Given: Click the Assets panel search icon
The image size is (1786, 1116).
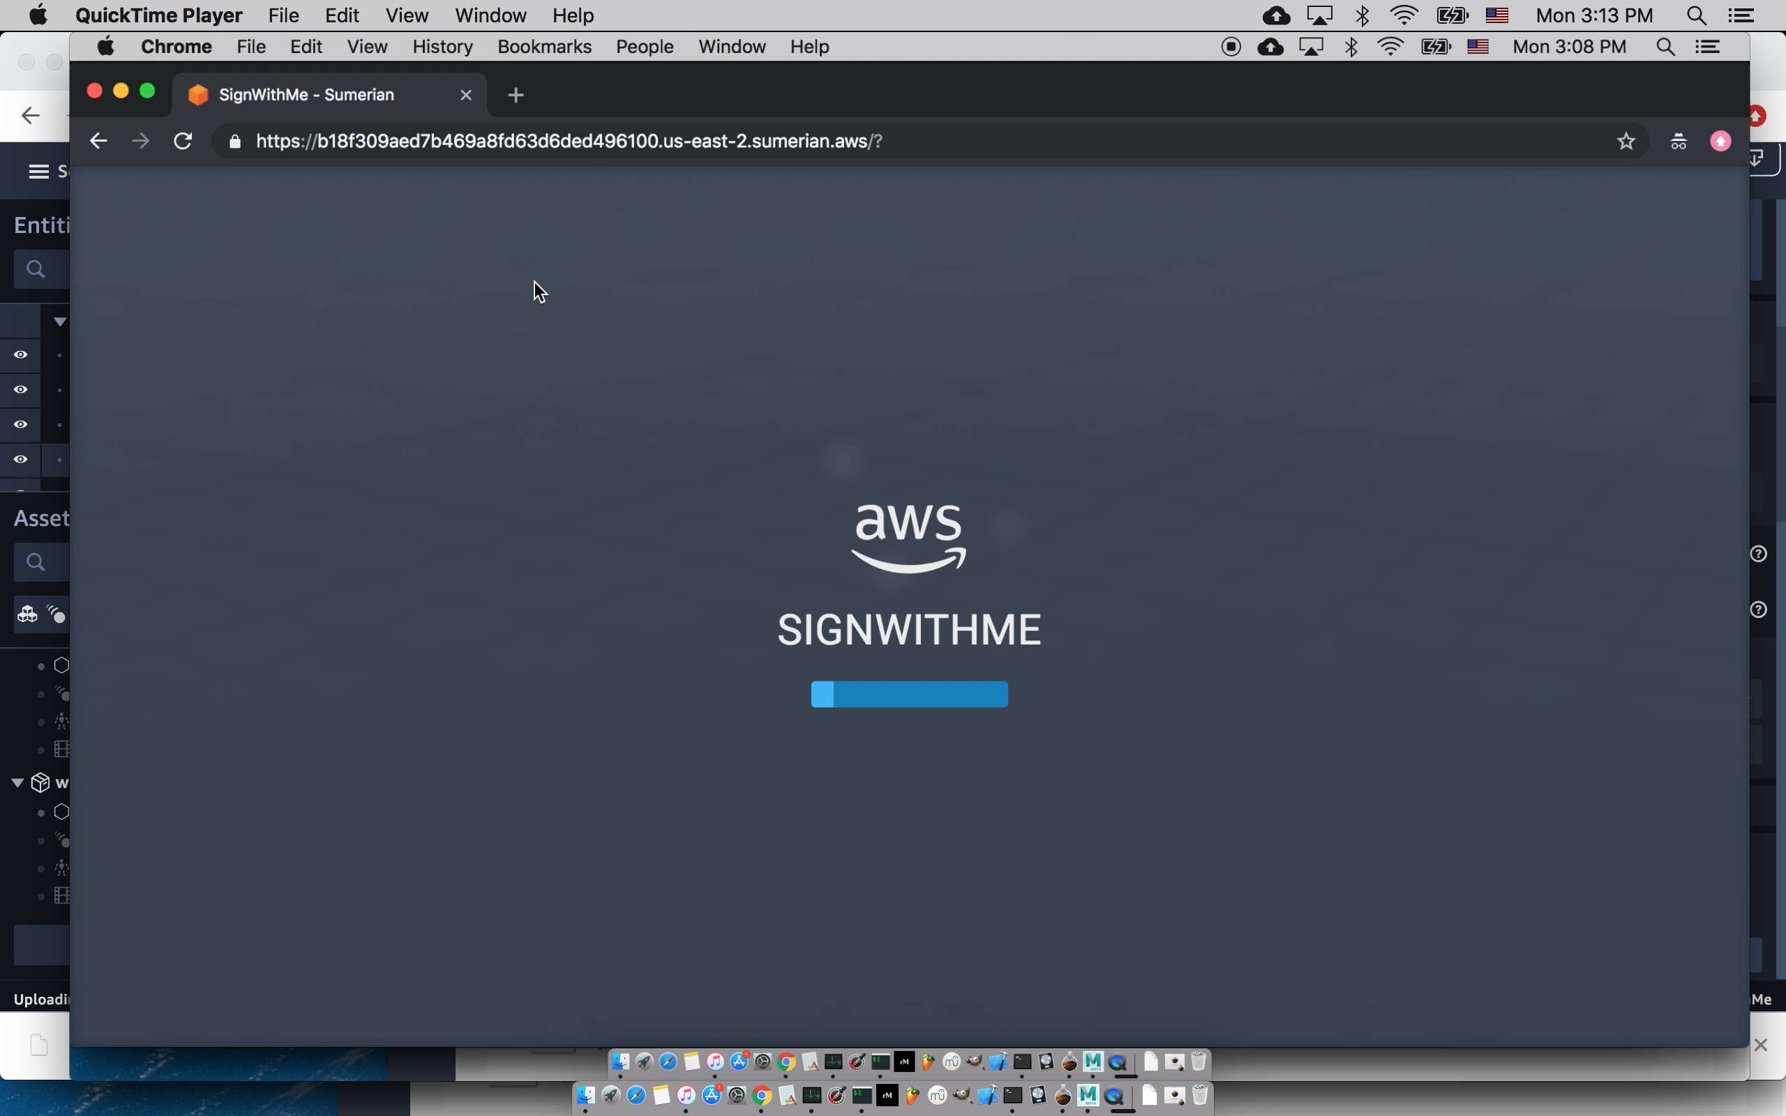Looking at the screenshot, I should (x=36, y=562).
